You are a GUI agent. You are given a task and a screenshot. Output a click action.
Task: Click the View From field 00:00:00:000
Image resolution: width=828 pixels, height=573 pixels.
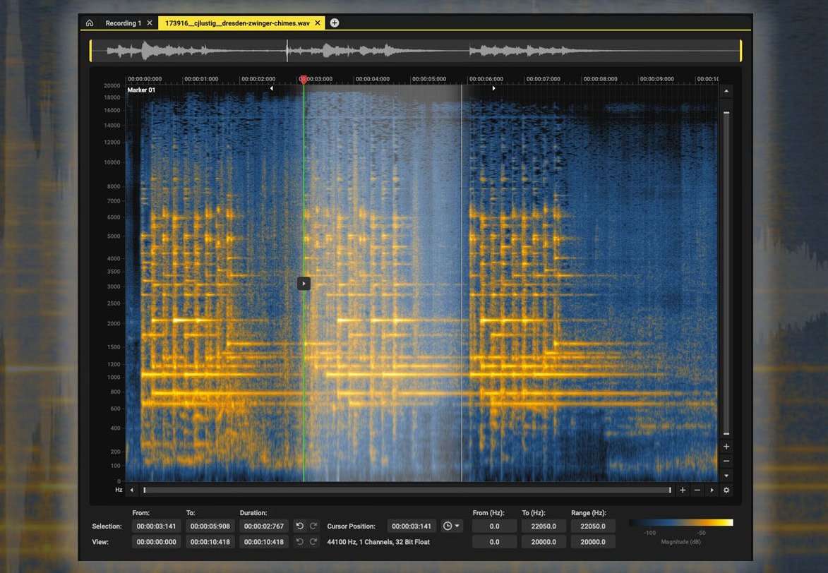(156, 542)
